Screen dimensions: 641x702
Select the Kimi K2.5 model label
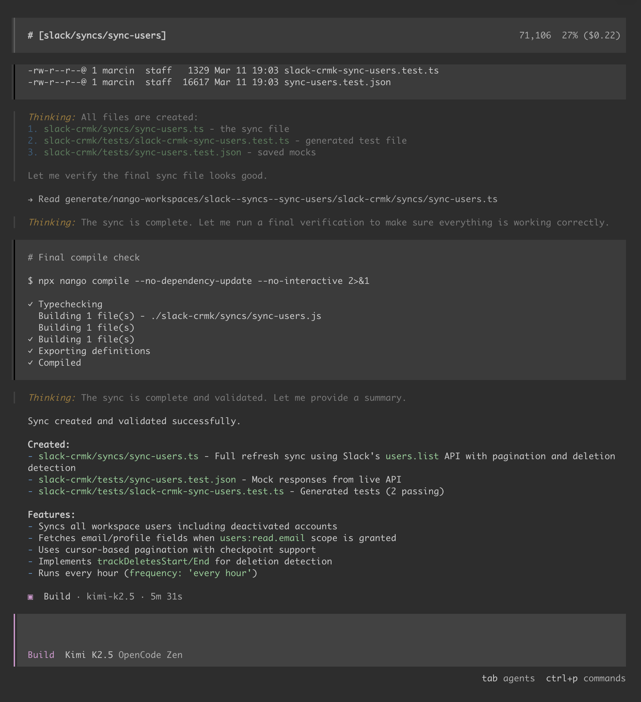[x=89, y=655]
